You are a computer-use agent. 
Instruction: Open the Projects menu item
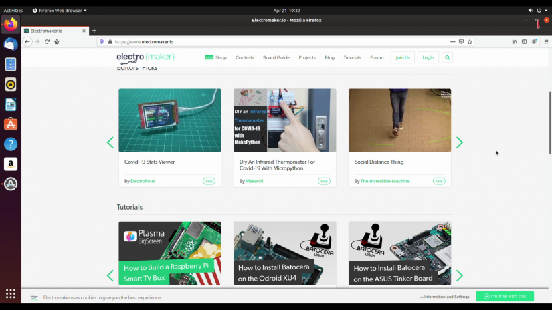tap(307, 57)
